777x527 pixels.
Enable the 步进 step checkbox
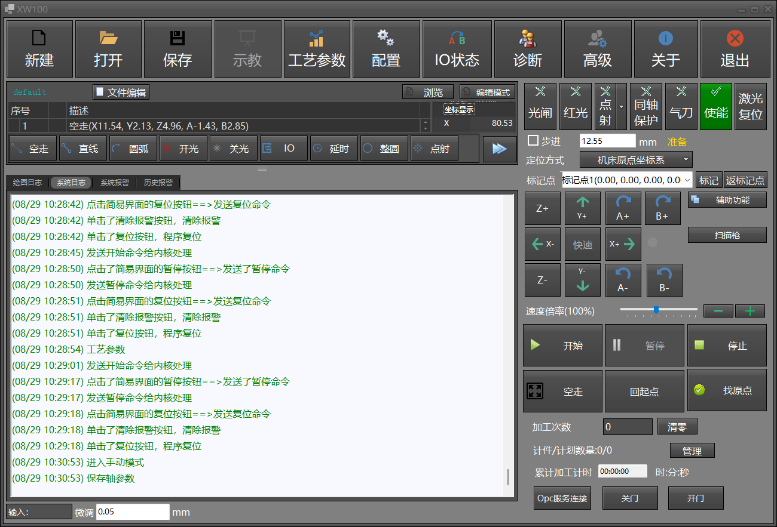[x=533, y=141]
